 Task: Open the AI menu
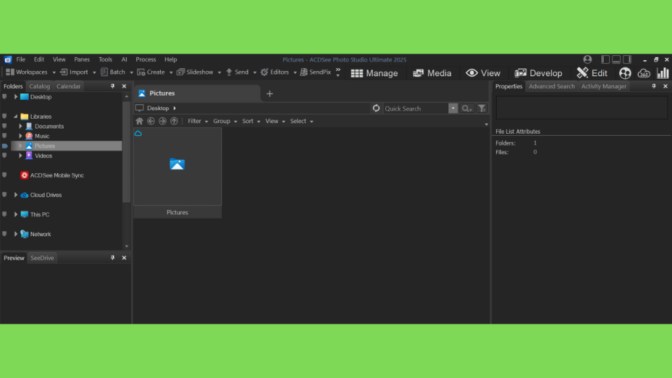click(124, 60)
